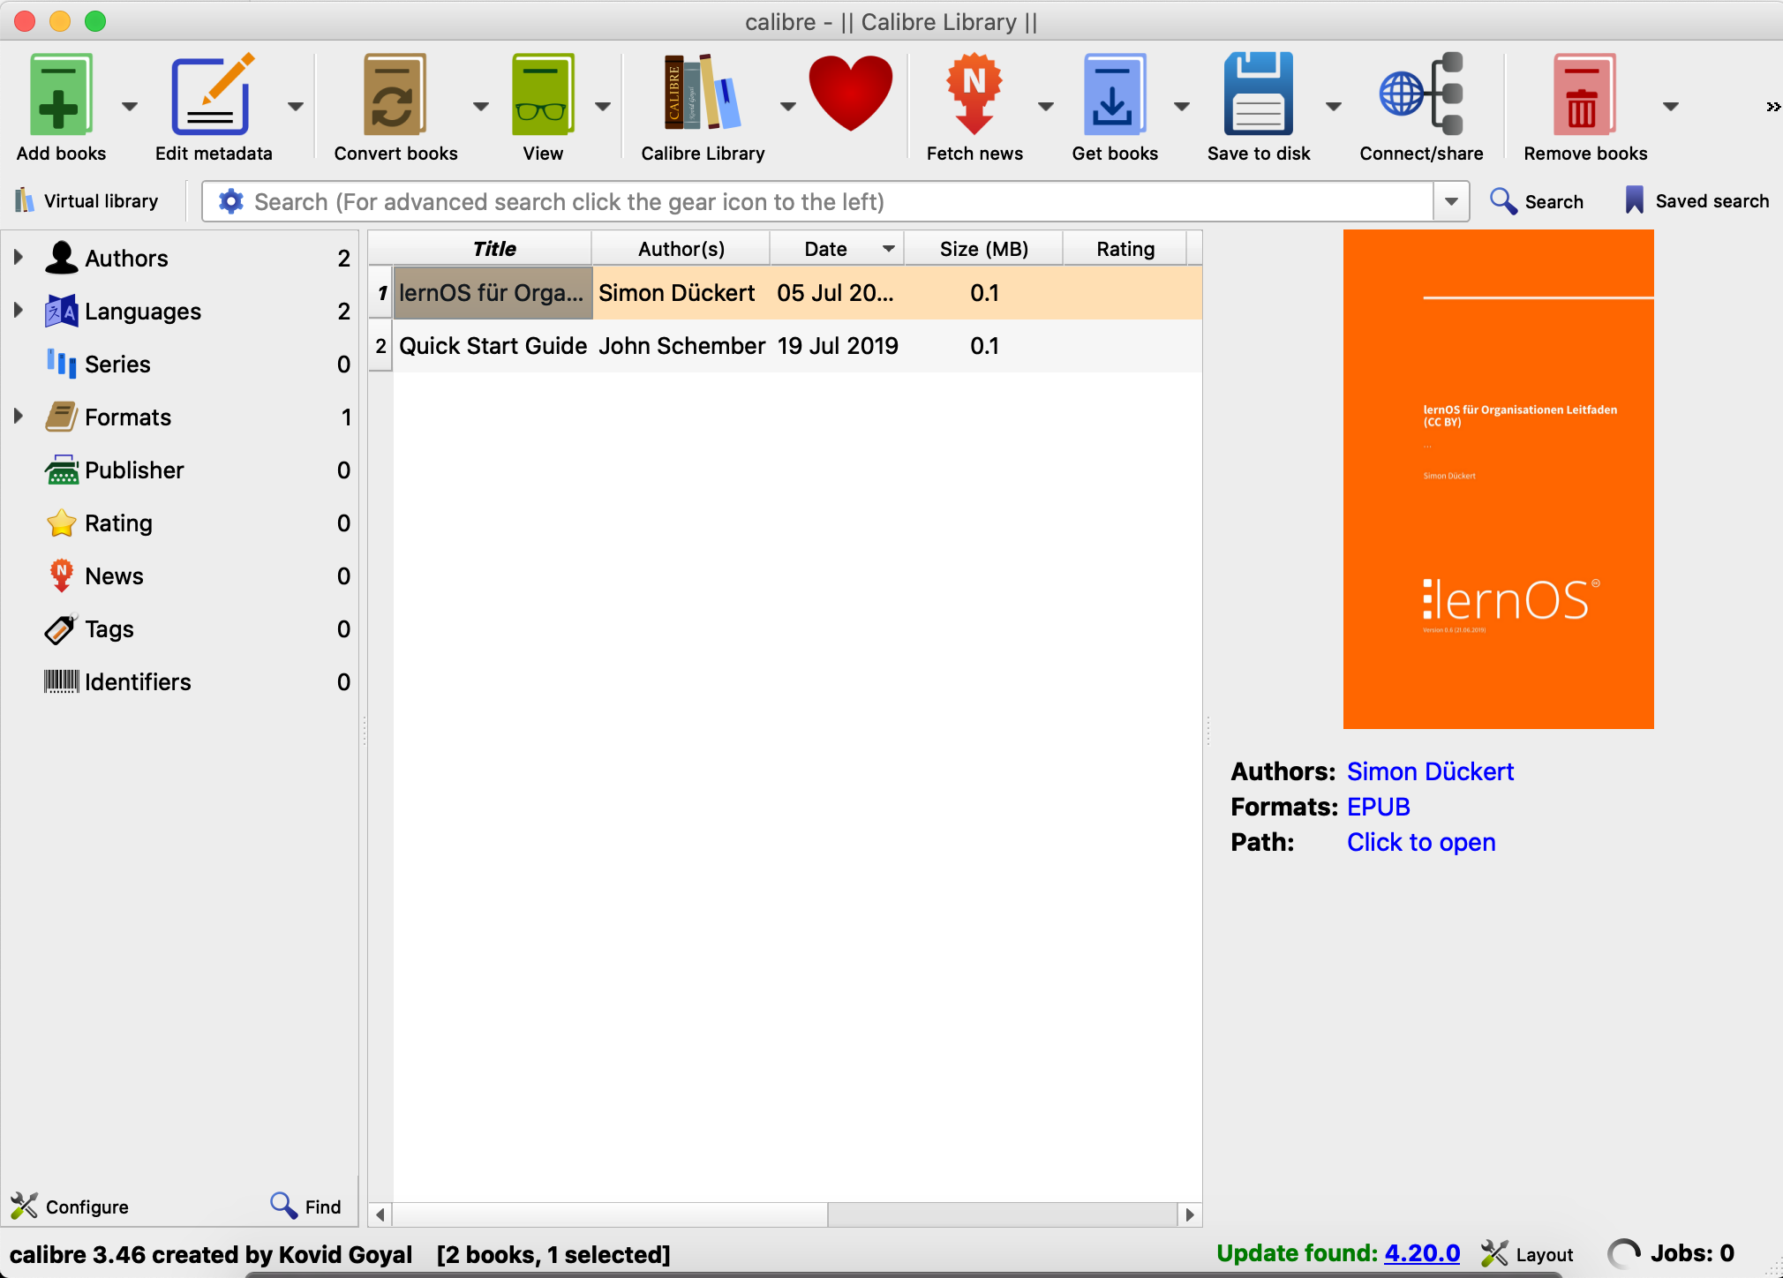Expand the Authors tree node
Image resolution: width=1783 pixels, height=1278 pixels.
(19, 258)
